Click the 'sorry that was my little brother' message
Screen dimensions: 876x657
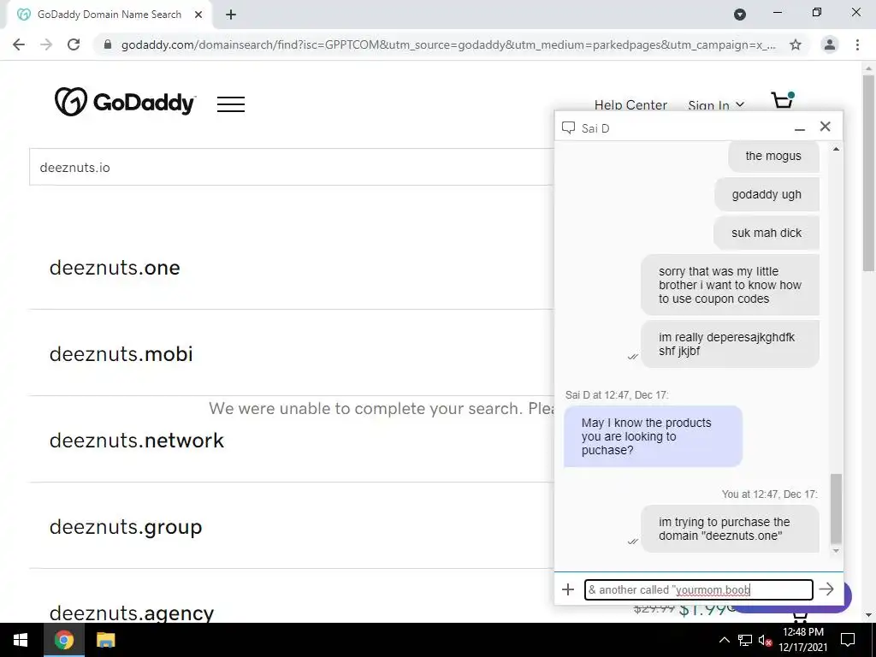tap(730, 285)
